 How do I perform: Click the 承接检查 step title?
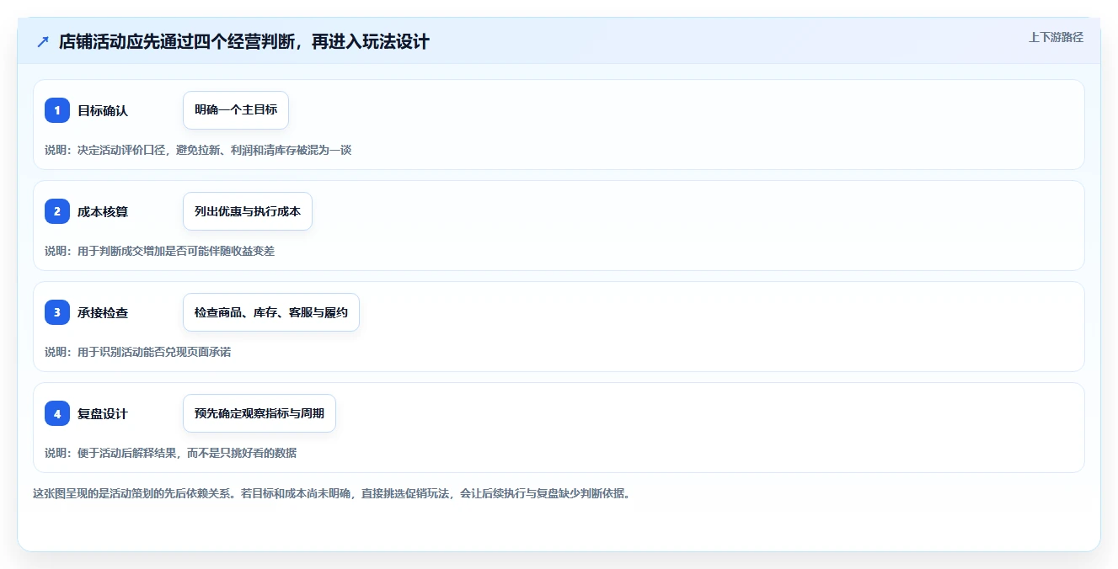pos(103,312)
